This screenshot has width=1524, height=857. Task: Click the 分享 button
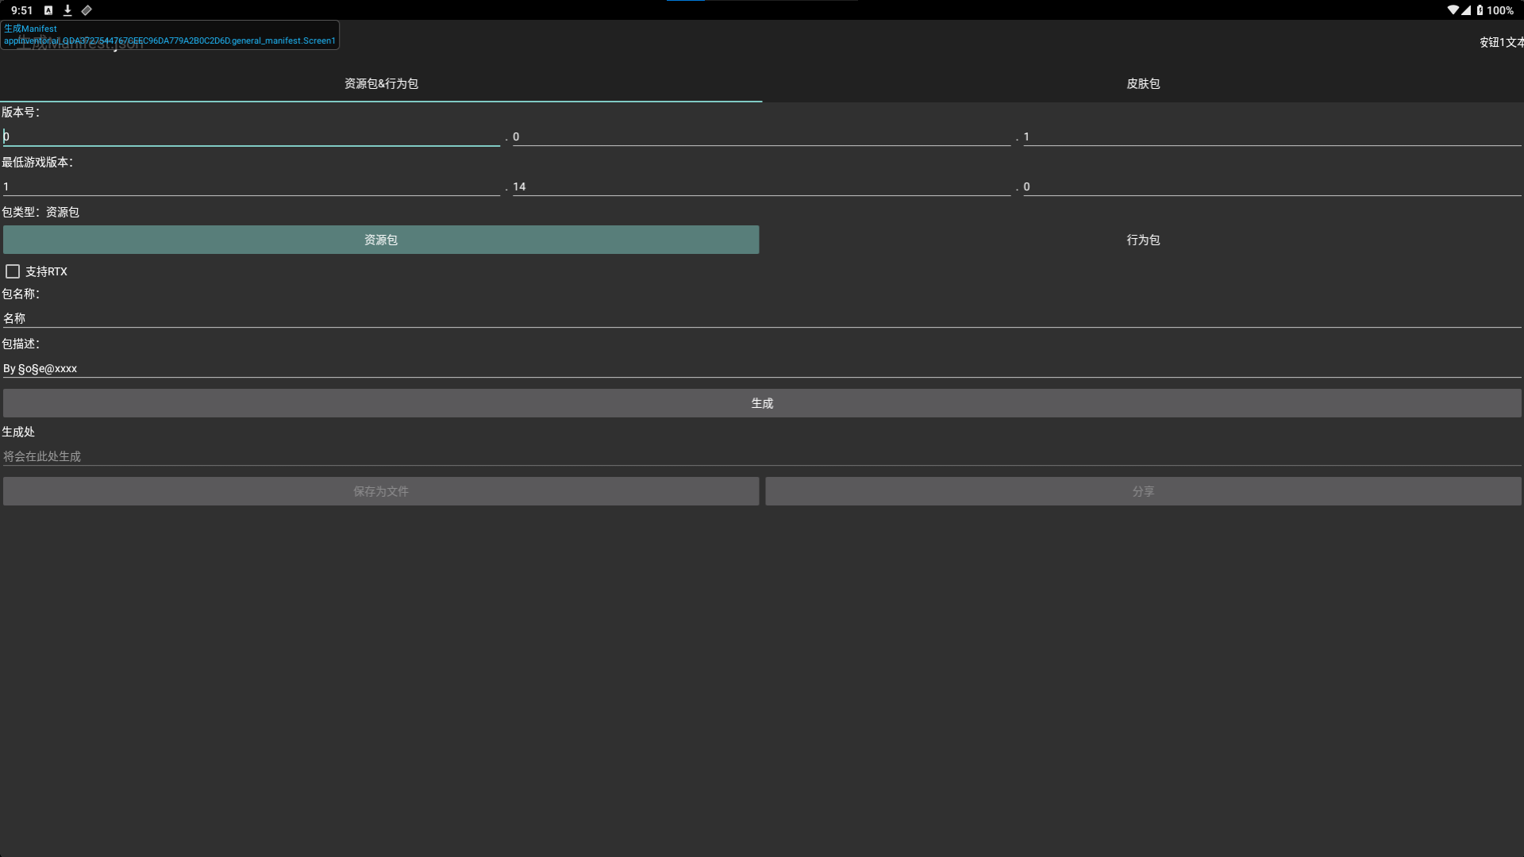coord(1143,491)
